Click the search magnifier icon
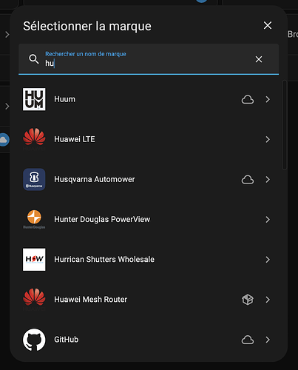298x370 pixels. point(34,59)
